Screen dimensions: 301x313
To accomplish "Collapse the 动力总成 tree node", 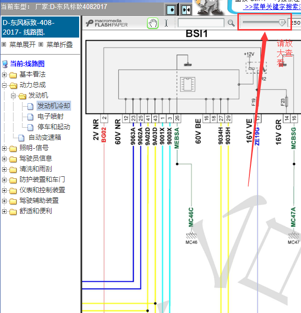I will [x=4, y=86].
